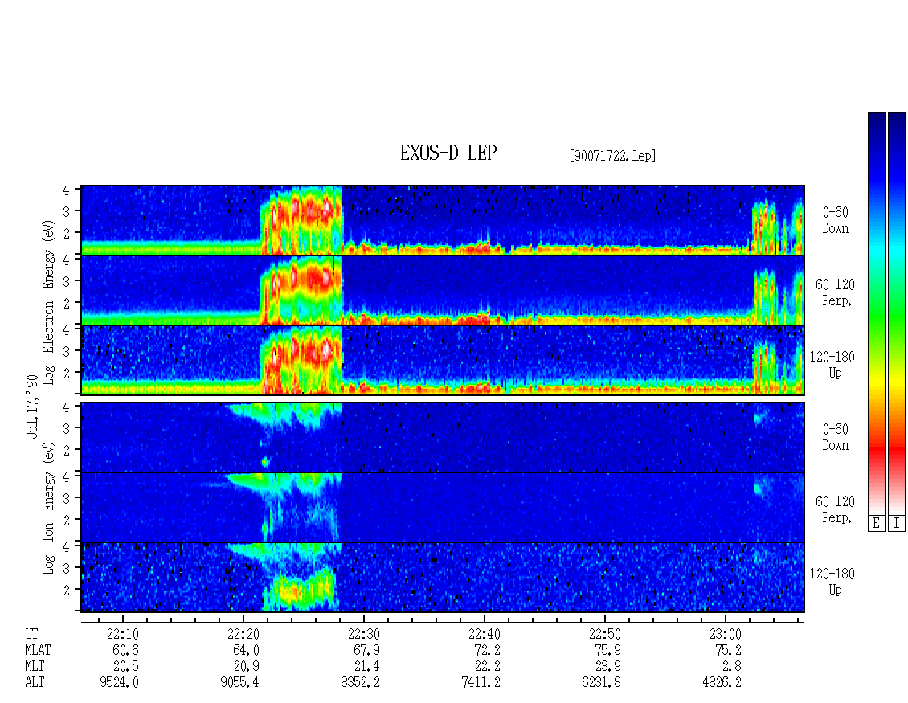Screen dimensions: 908x703
Task: Click the electron panel 0-60 Down label
Action: (835, 221)
